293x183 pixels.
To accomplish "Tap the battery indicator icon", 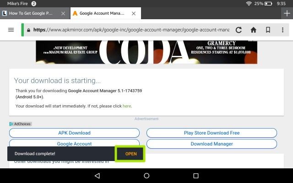I will 268,4.
